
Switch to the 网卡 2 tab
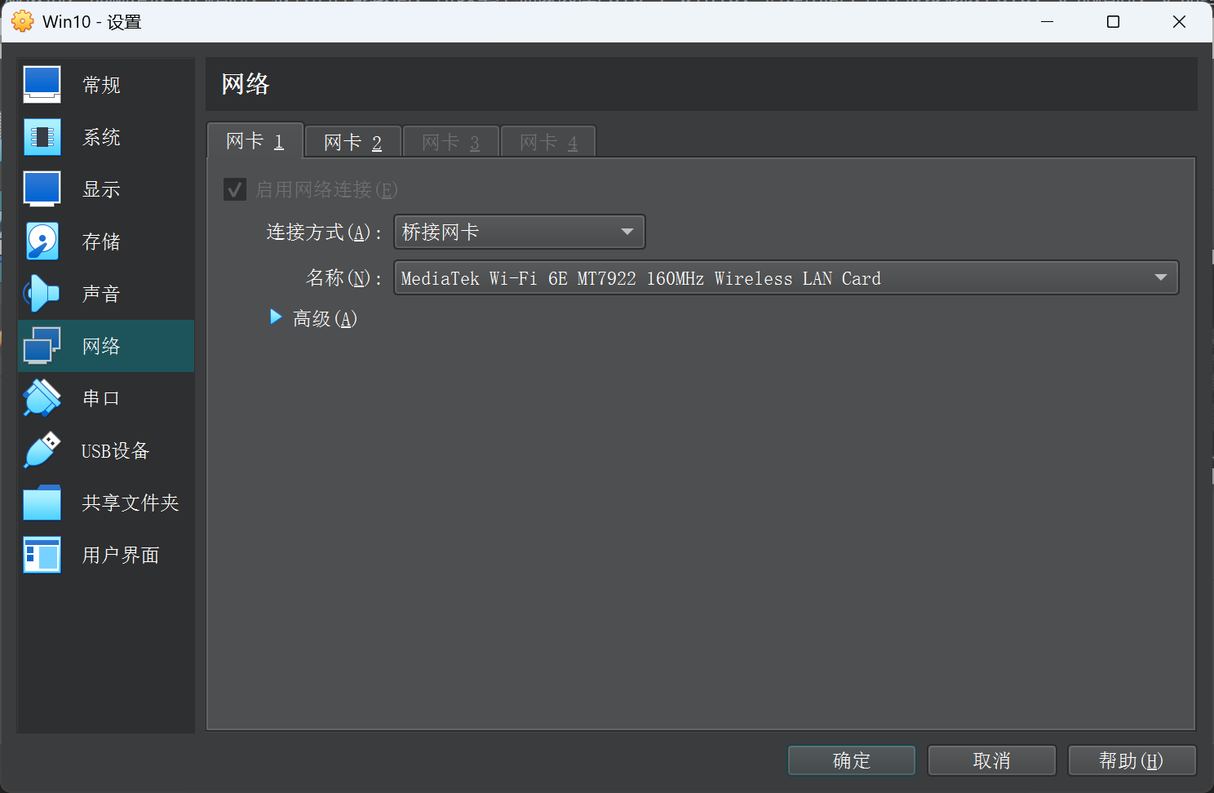pos(352,142)
